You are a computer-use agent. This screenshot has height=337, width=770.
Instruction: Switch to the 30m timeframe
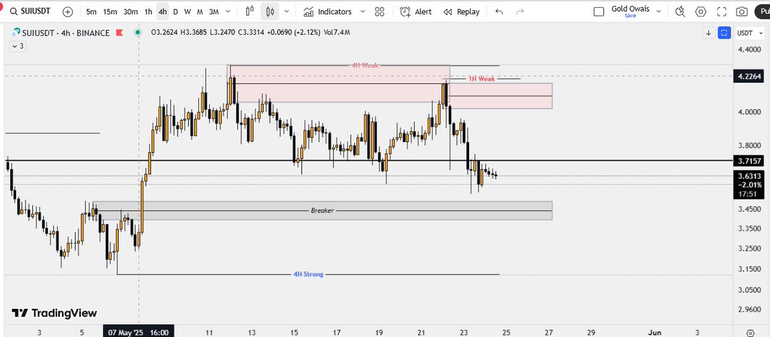point(130,12)
